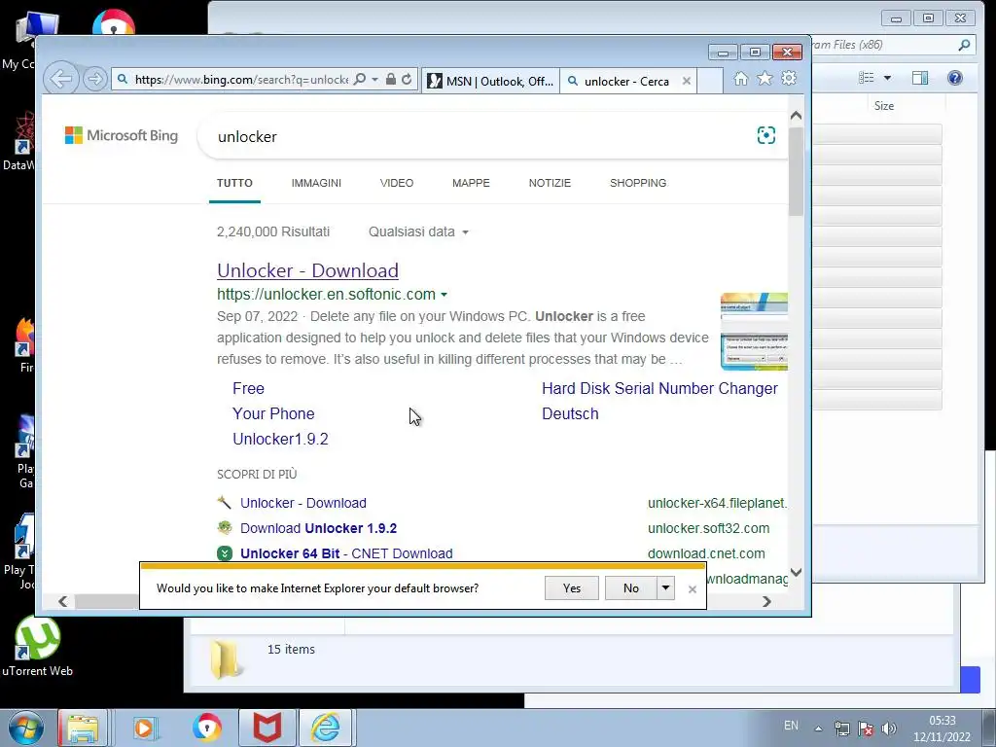The image size is (996, 747).
Task: Open 'Unlocker1.9.2' sublink
Action: tap(280, 440)
